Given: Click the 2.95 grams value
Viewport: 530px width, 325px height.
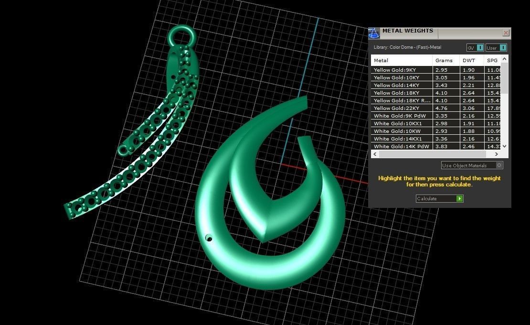Looking at the screenshot, I should [x=442, y=70].
